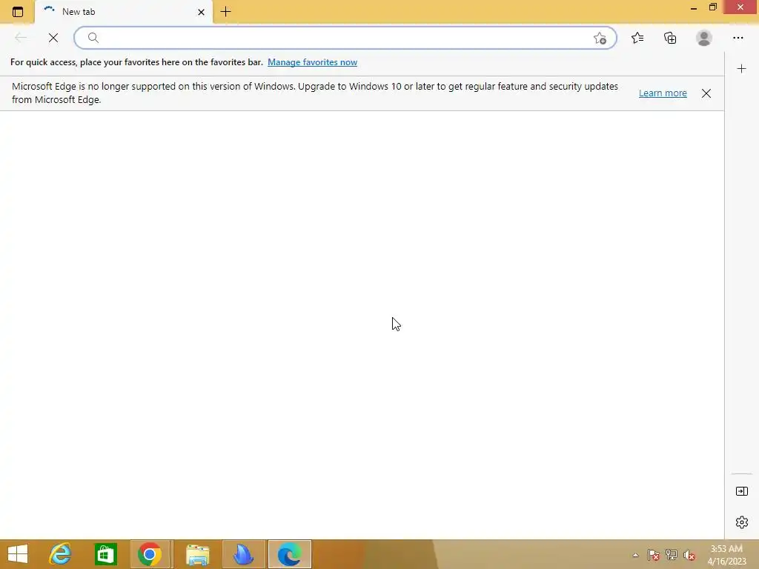Open the Favorites list icon
Viewport: 759px width, 569px height.
637,38
